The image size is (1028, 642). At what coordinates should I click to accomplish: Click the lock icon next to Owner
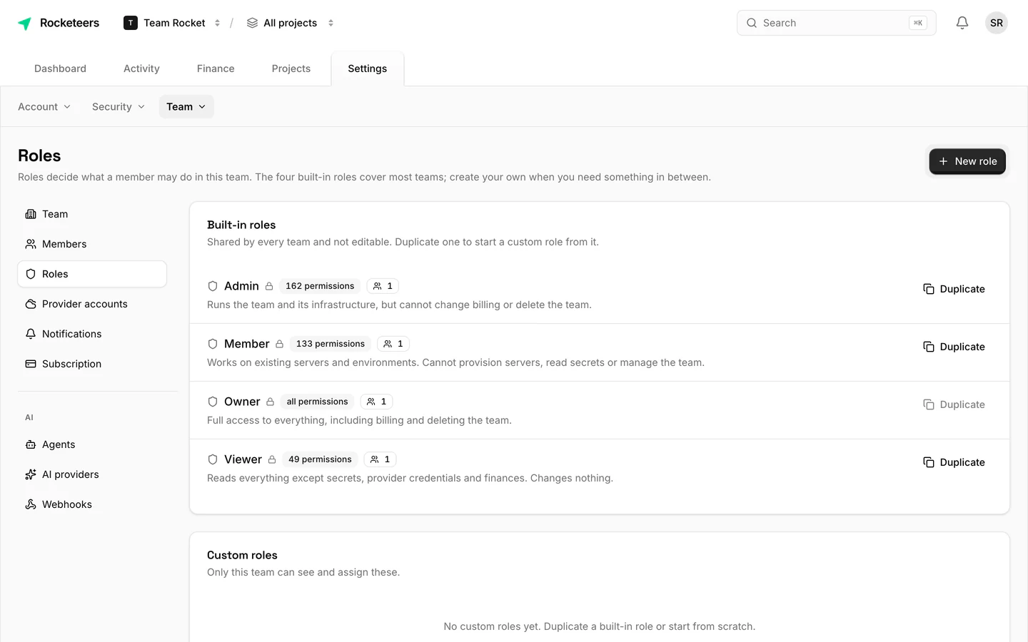[271, 402]
